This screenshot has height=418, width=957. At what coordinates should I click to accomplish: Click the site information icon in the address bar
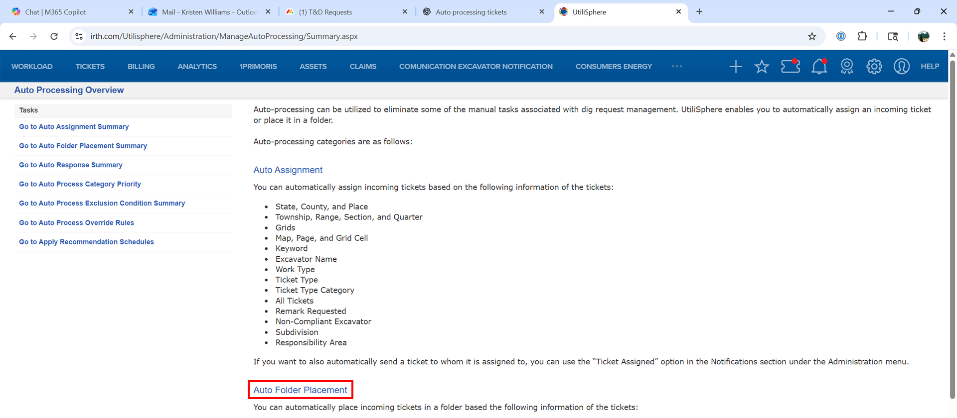point(79,36)
